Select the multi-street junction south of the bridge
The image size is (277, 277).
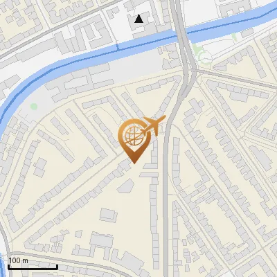pos(193,69)
